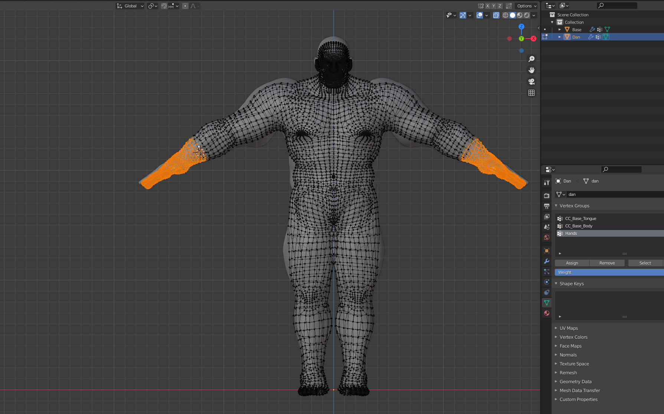
Task: Click the viewport pan hand icon
Action: click(531, 70)
